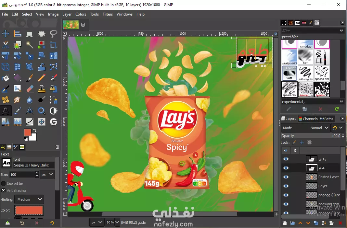Viewport: 347px width, 228px height.
Task: Click the foreground color swatch in toolbox
Action: [x=27, y=132]
